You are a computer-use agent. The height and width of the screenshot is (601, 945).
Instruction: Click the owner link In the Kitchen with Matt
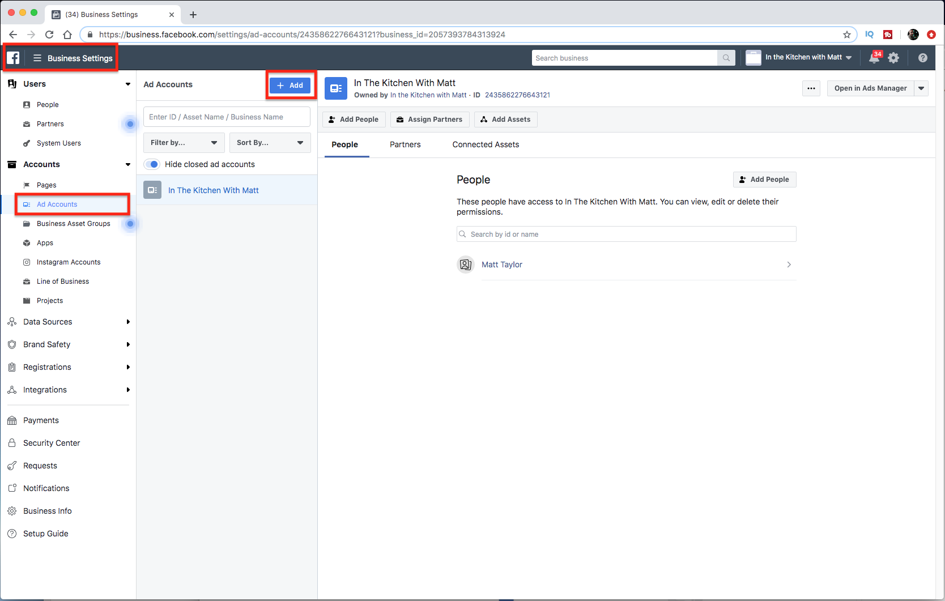tap(428, 95)
